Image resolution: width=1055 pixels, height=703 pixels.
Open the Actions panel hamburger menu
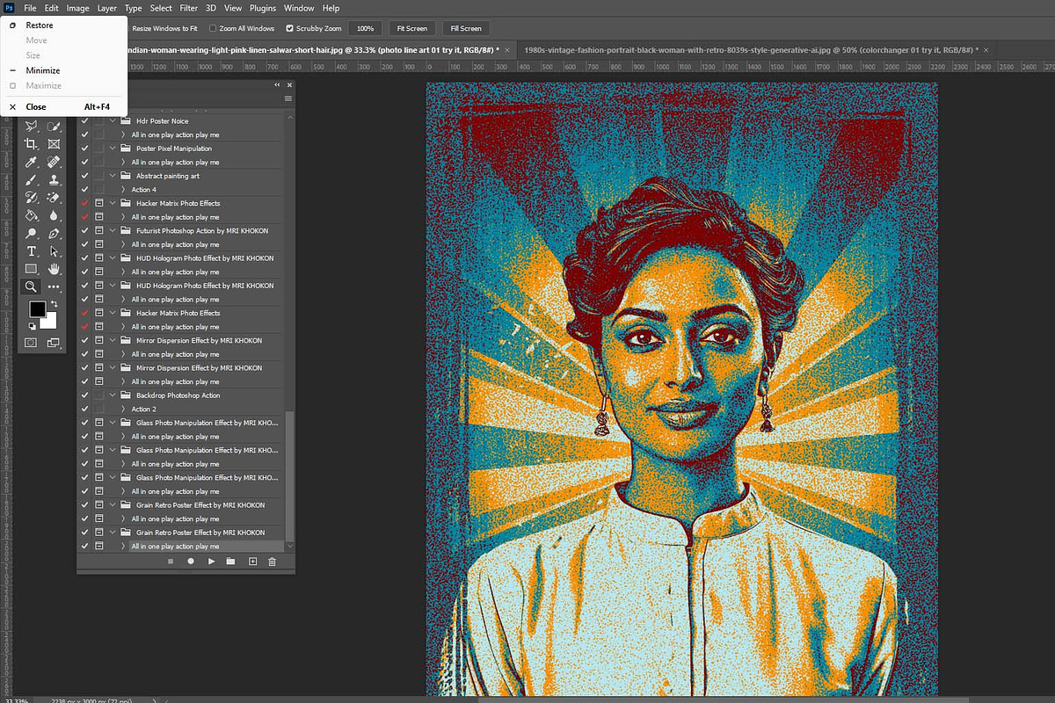(288, 98)
